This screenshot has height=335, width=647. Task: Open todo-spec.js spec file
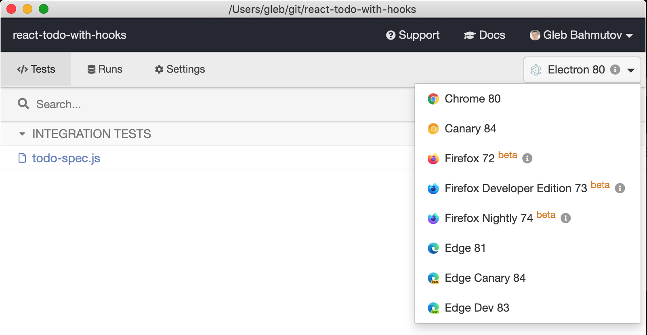(66, 158)
